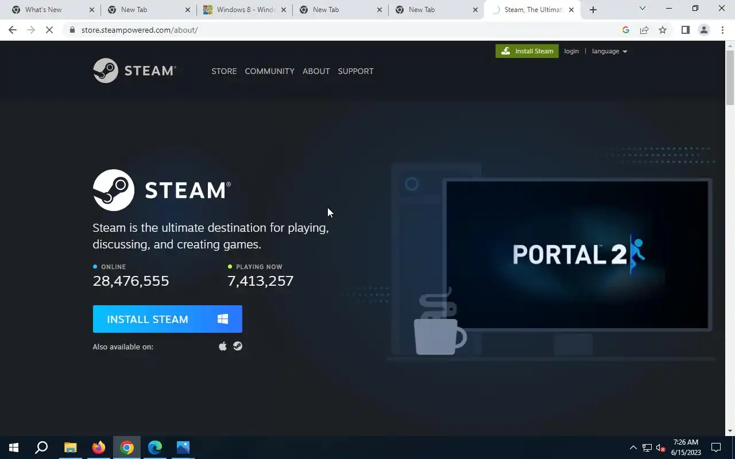The width and height of the screenshot is (735, 459).
Task: Open Windows Start menu
Action: (x=14, y=448)
